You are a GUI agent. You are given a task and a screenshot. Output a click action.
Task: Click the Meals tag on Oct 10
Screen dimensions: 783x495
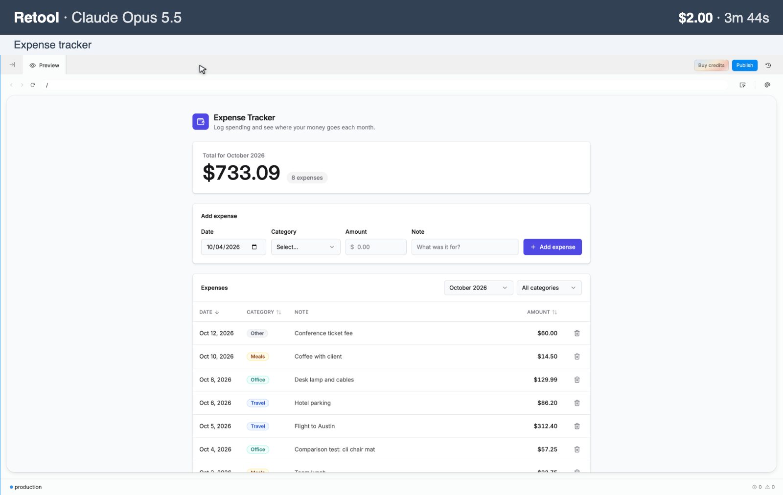pyautogui.click(x=258, y=357)
